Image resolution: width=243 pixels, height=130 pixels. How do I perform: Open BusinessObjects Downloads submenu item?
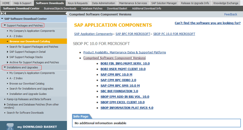click(60, 8)
